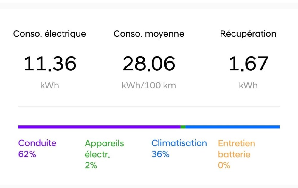
Task: Click the blue 36% value
Action: (x=160, y=154)
